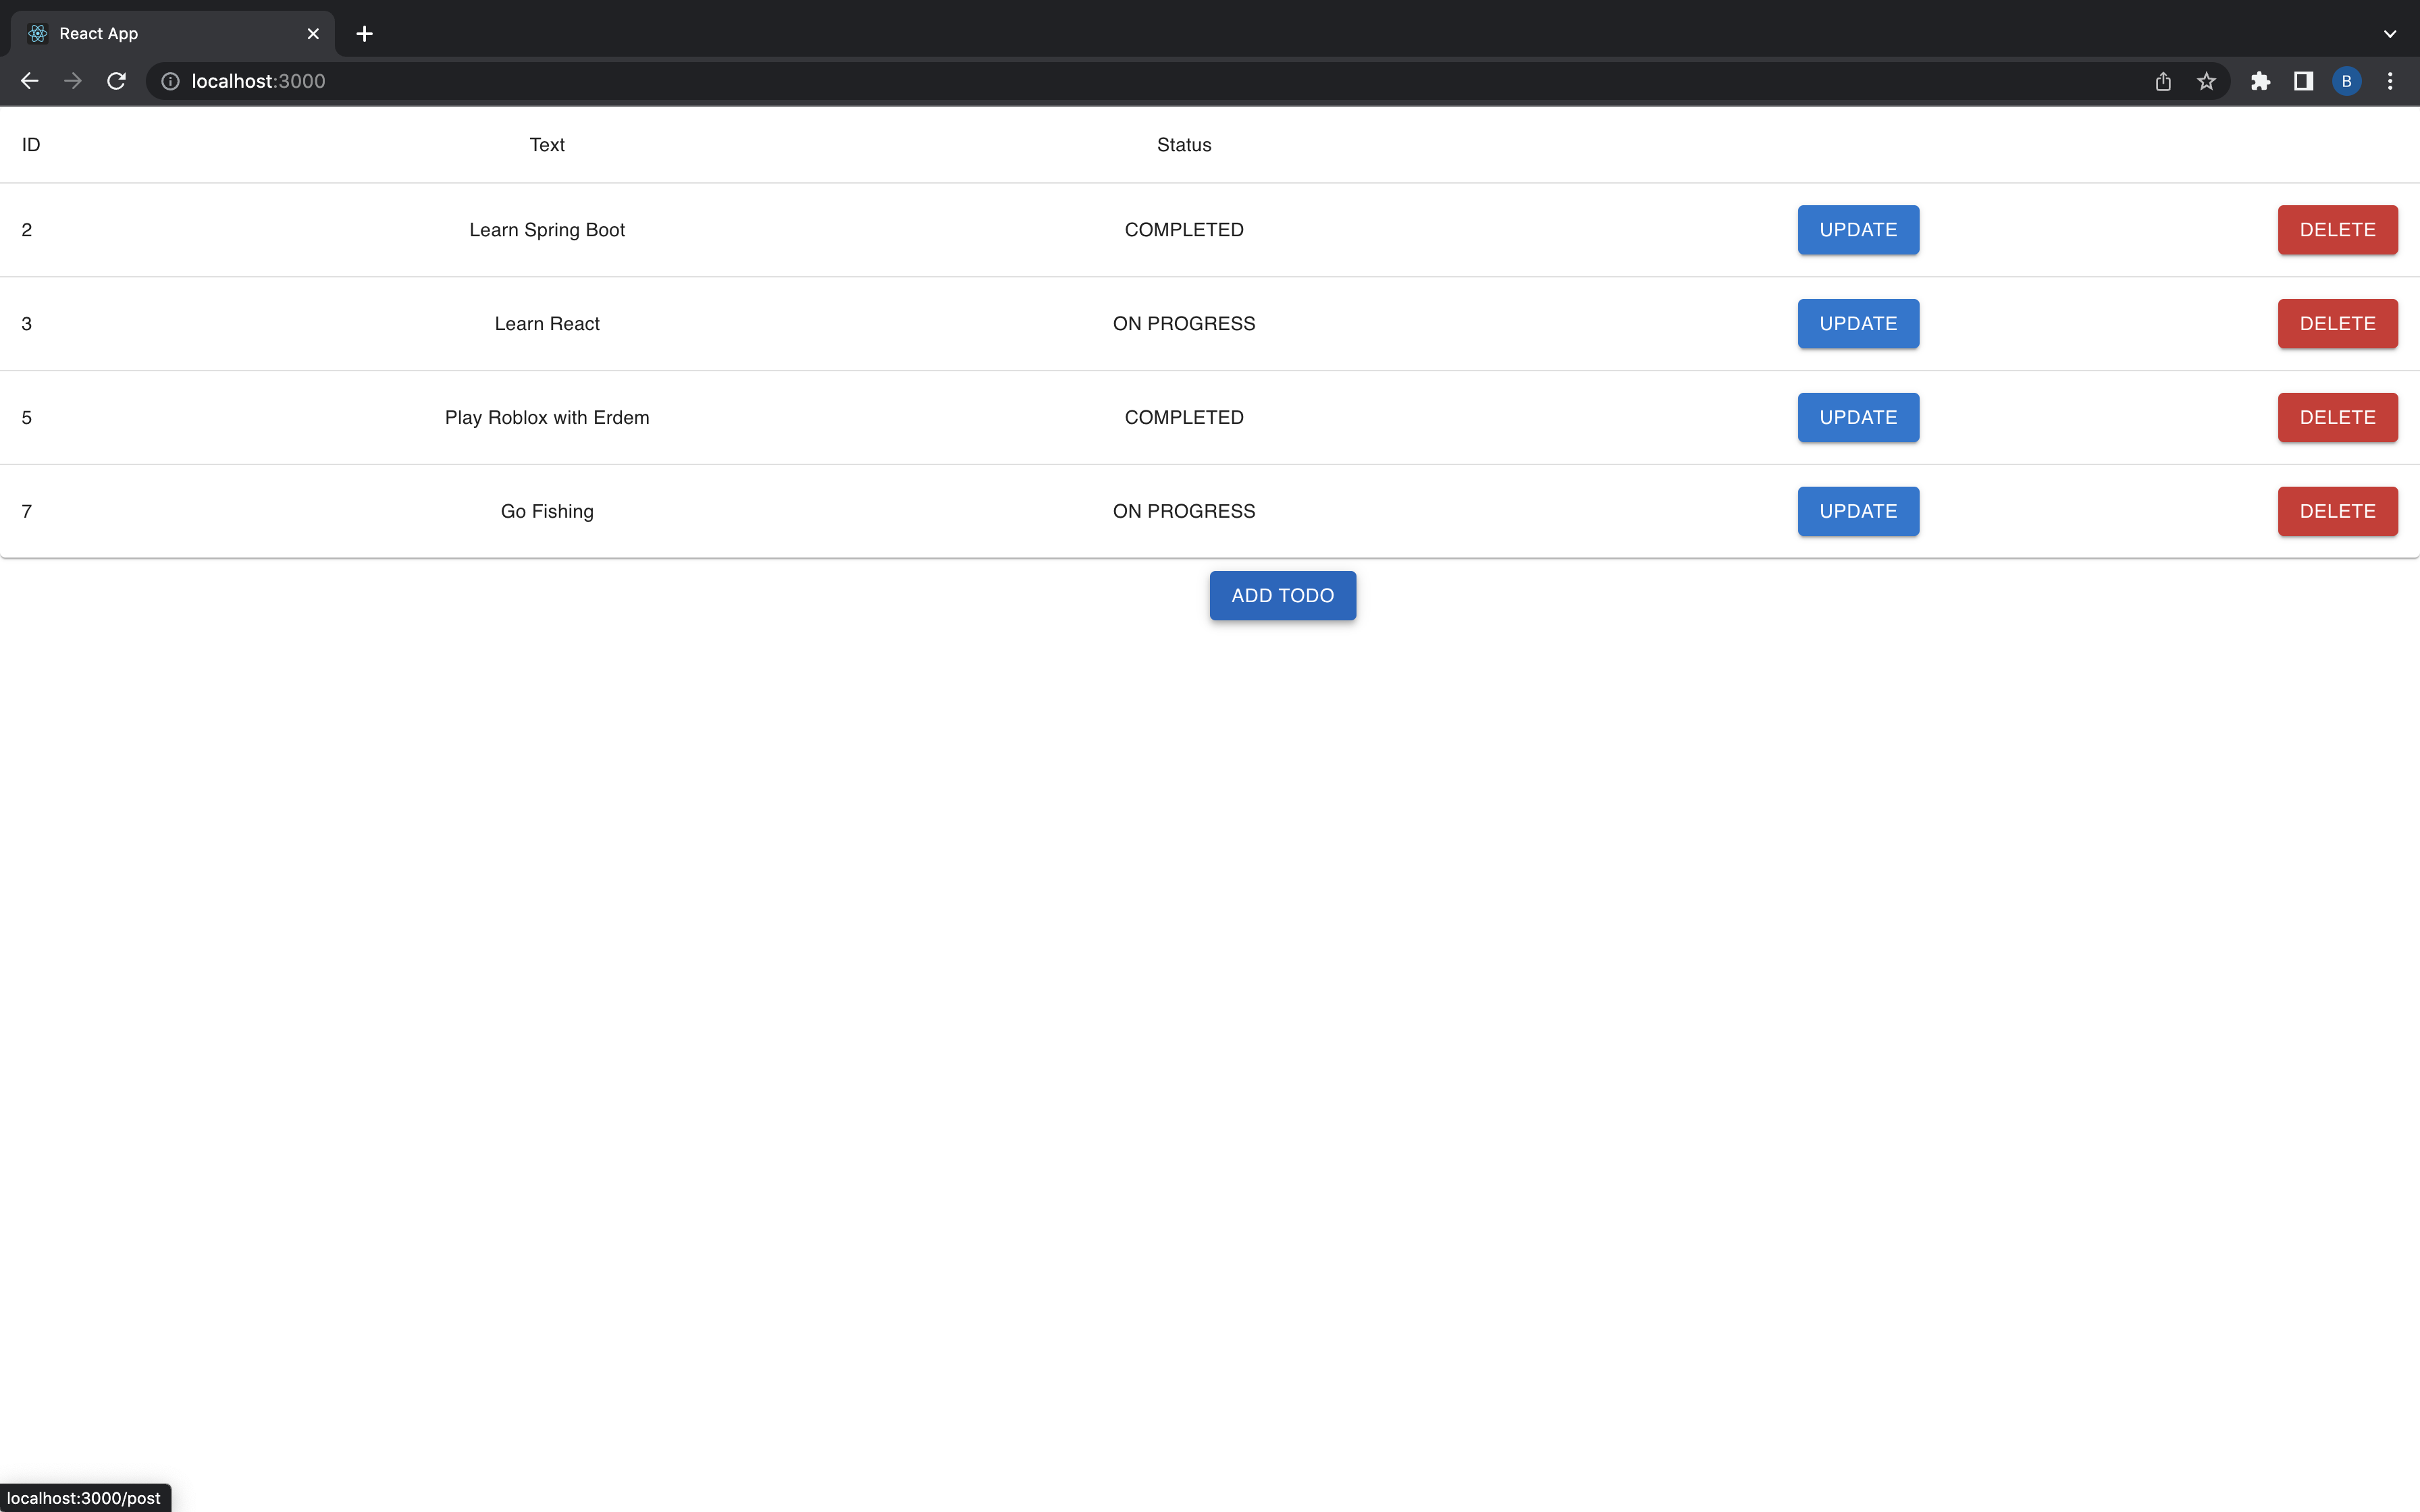The image size is (2420, 1512).
Task: Click the site information padlock icon
Action: 169,81
